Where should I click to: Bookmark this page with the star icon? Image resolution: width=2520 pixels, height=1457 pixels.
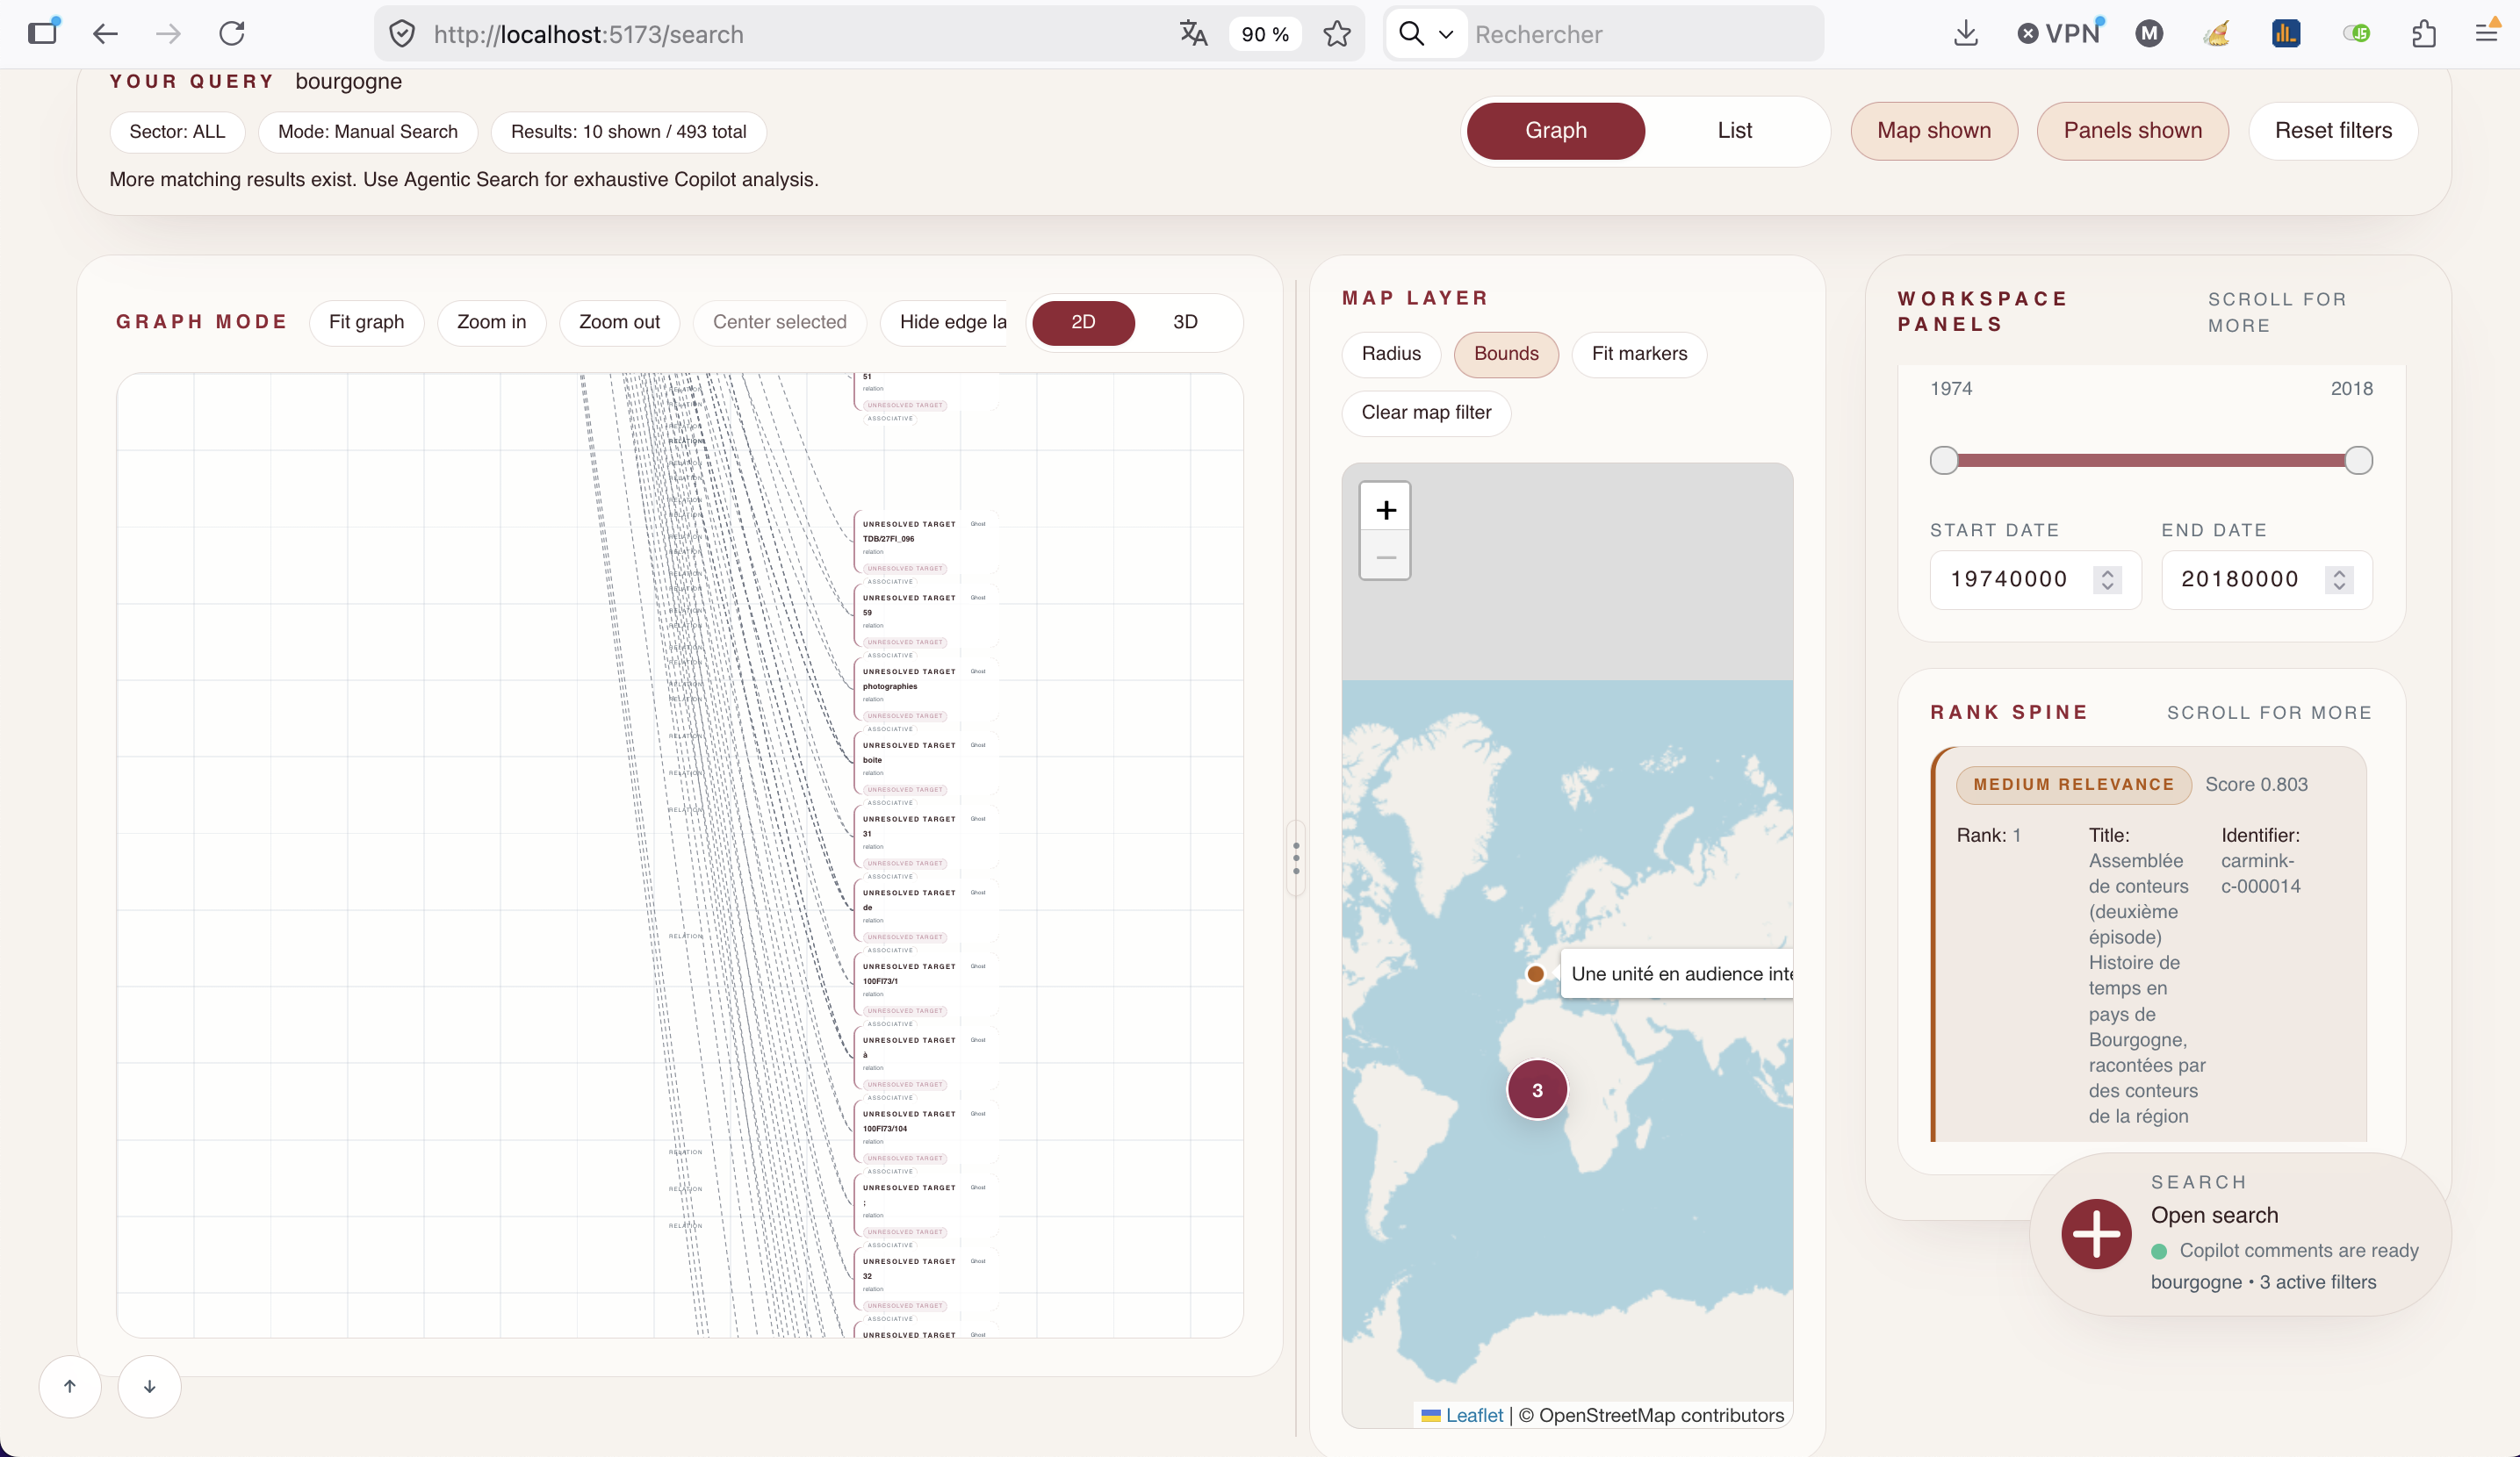[x=1337, y=34]
